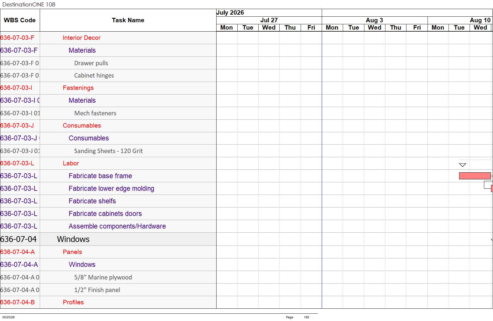
Task: Click the 05/25/26 footer date
Action: [x=8, y=317]
